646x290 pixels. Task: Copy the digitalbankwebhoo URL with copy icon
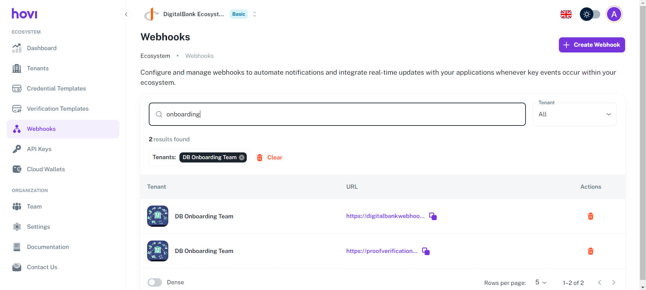tap(433, 216)
